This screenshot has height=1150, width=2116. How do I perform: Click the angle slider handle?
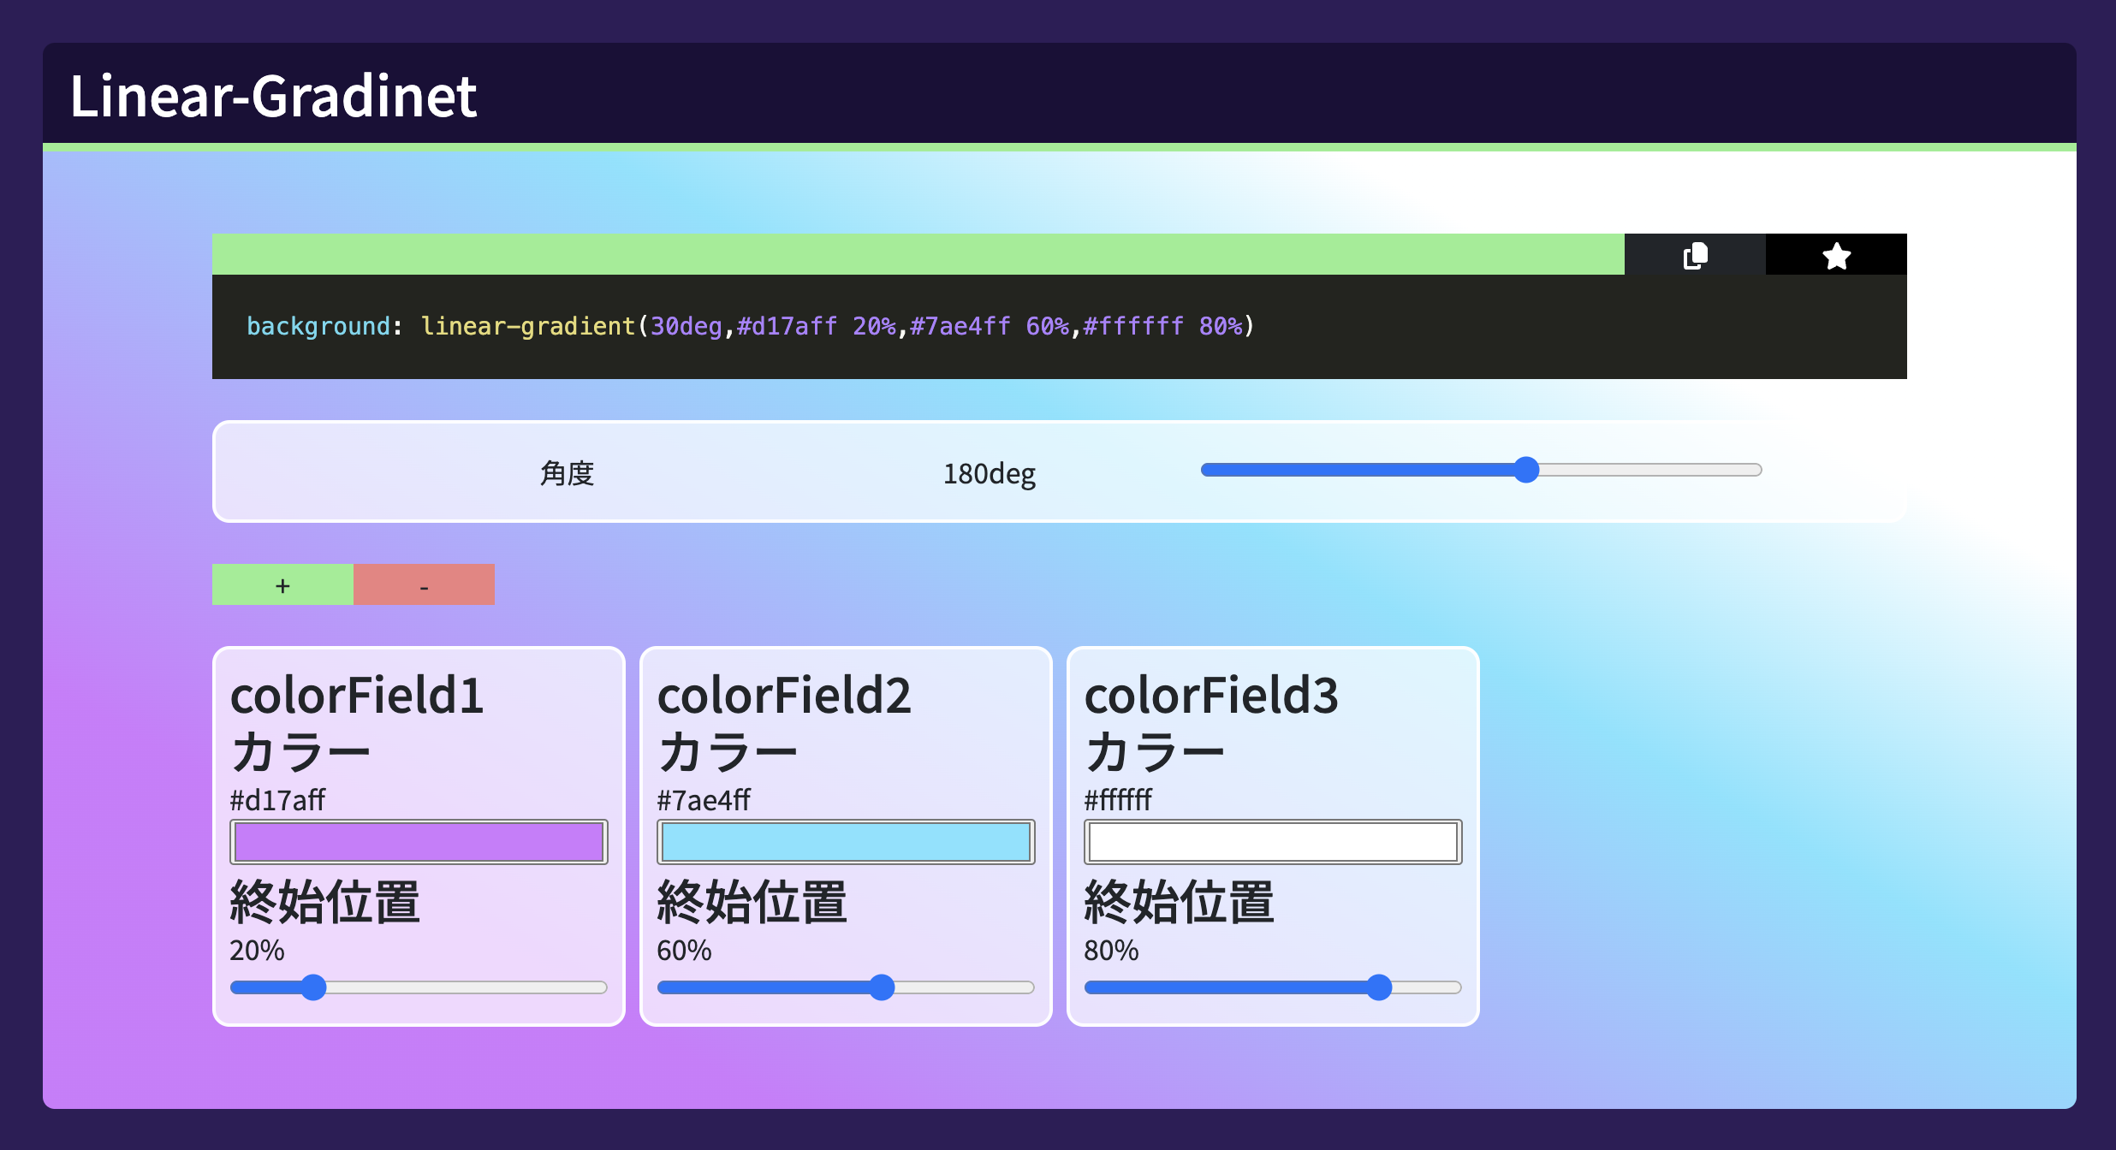pos(1526,470)
